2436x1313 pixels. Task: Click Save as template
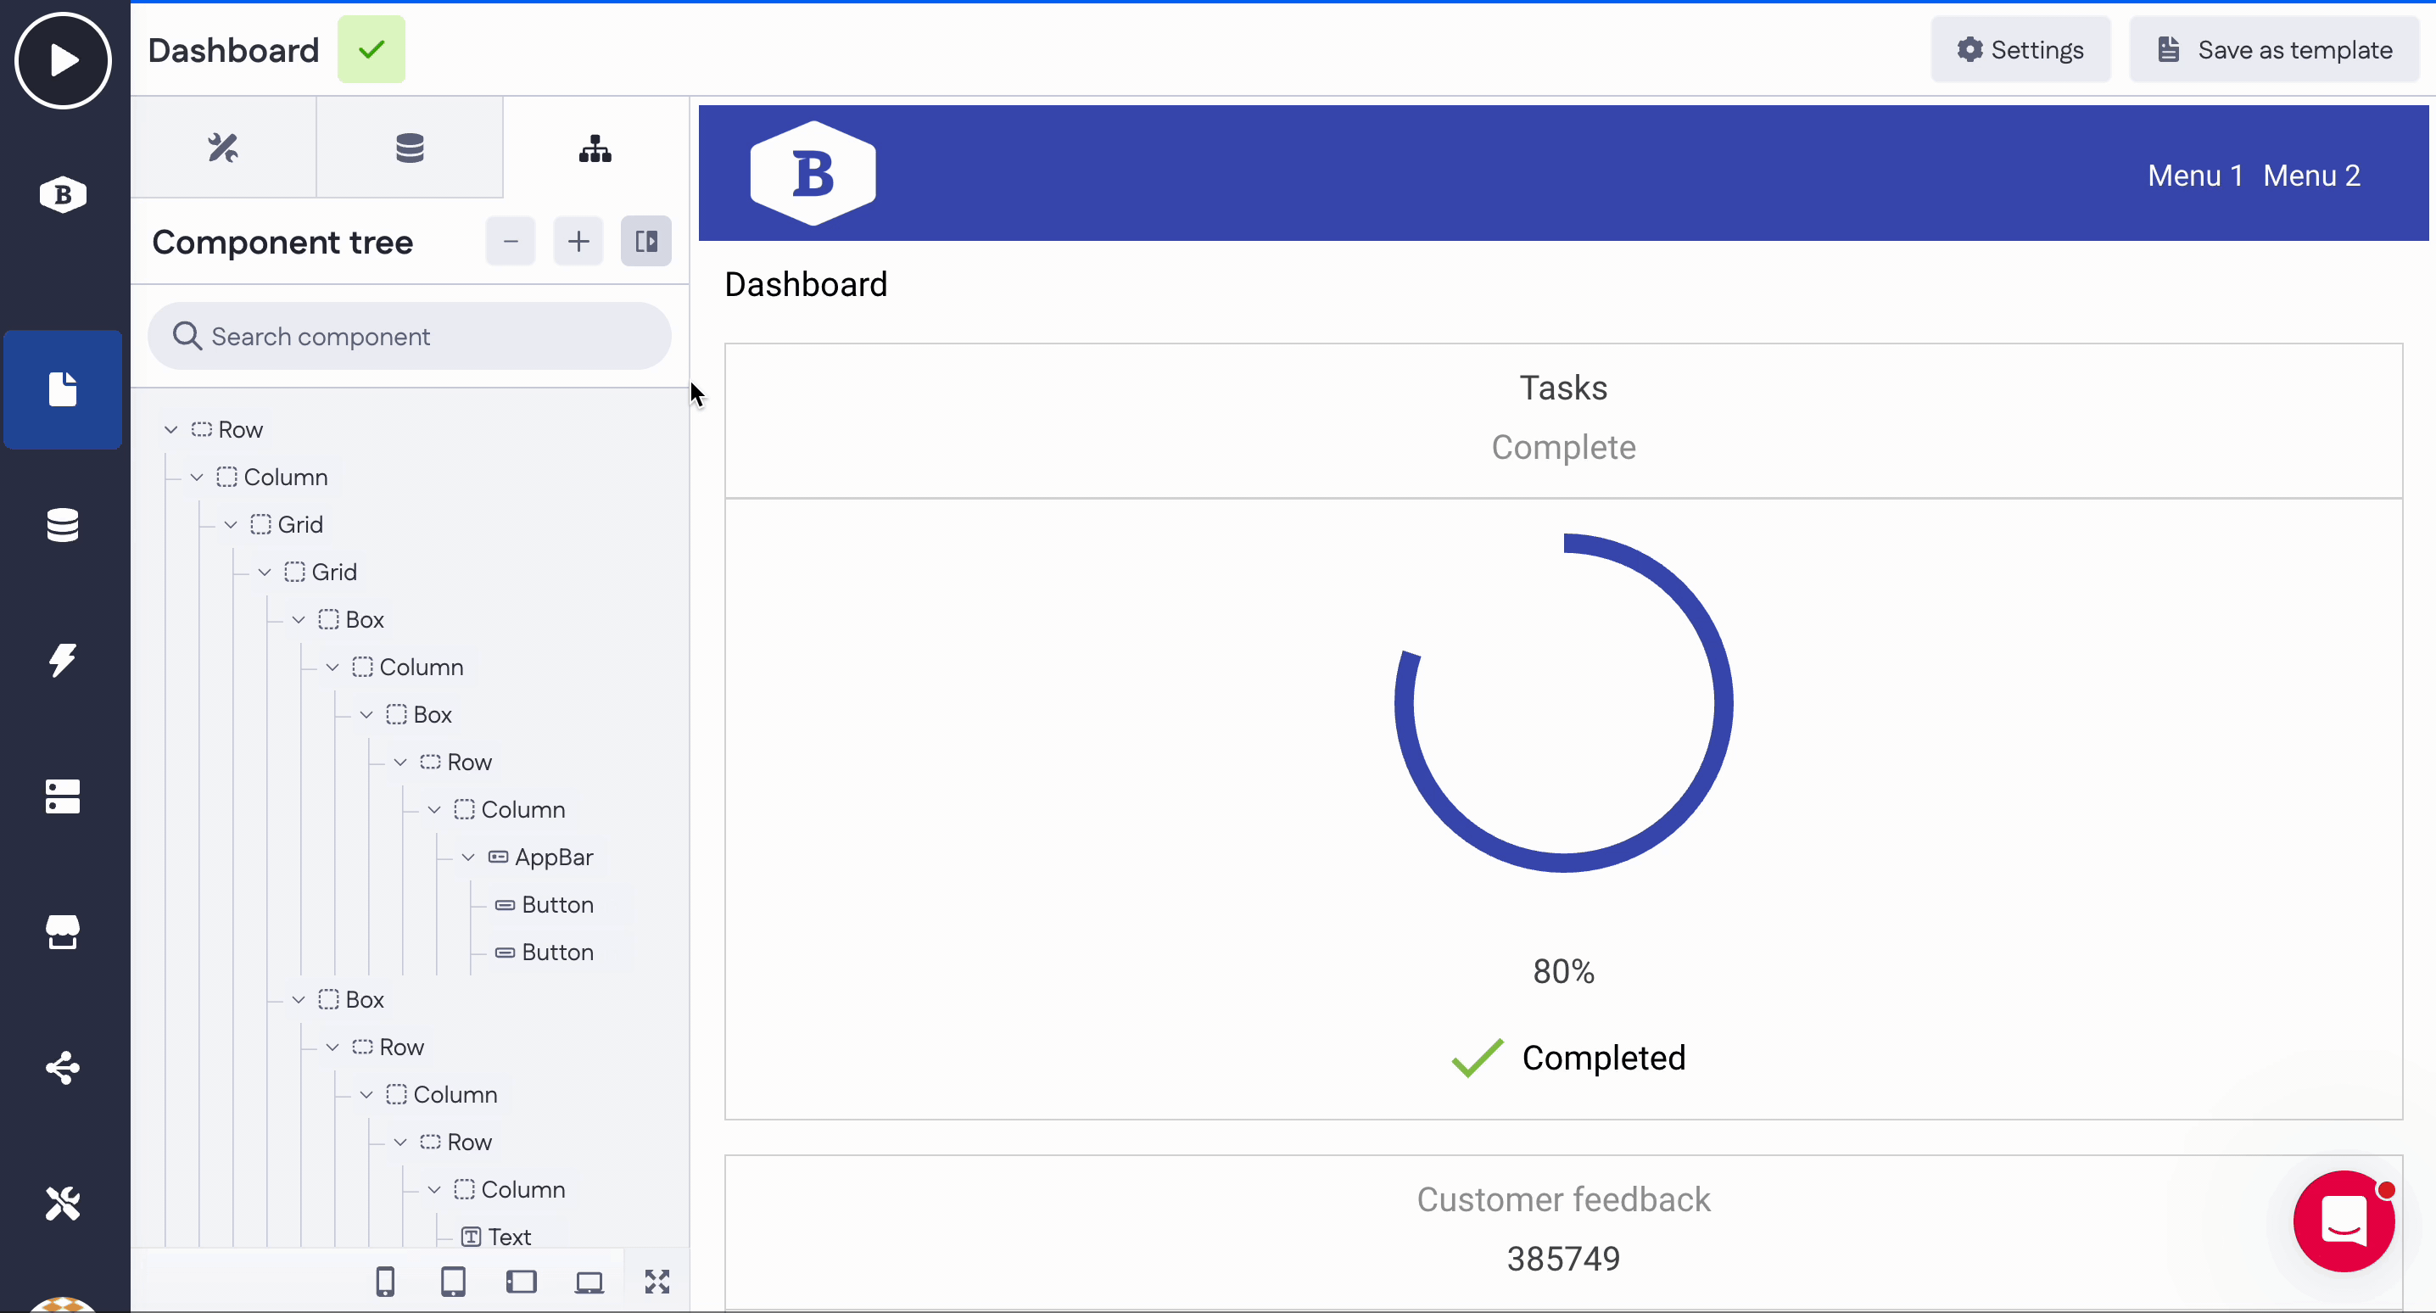(2274, 49)
